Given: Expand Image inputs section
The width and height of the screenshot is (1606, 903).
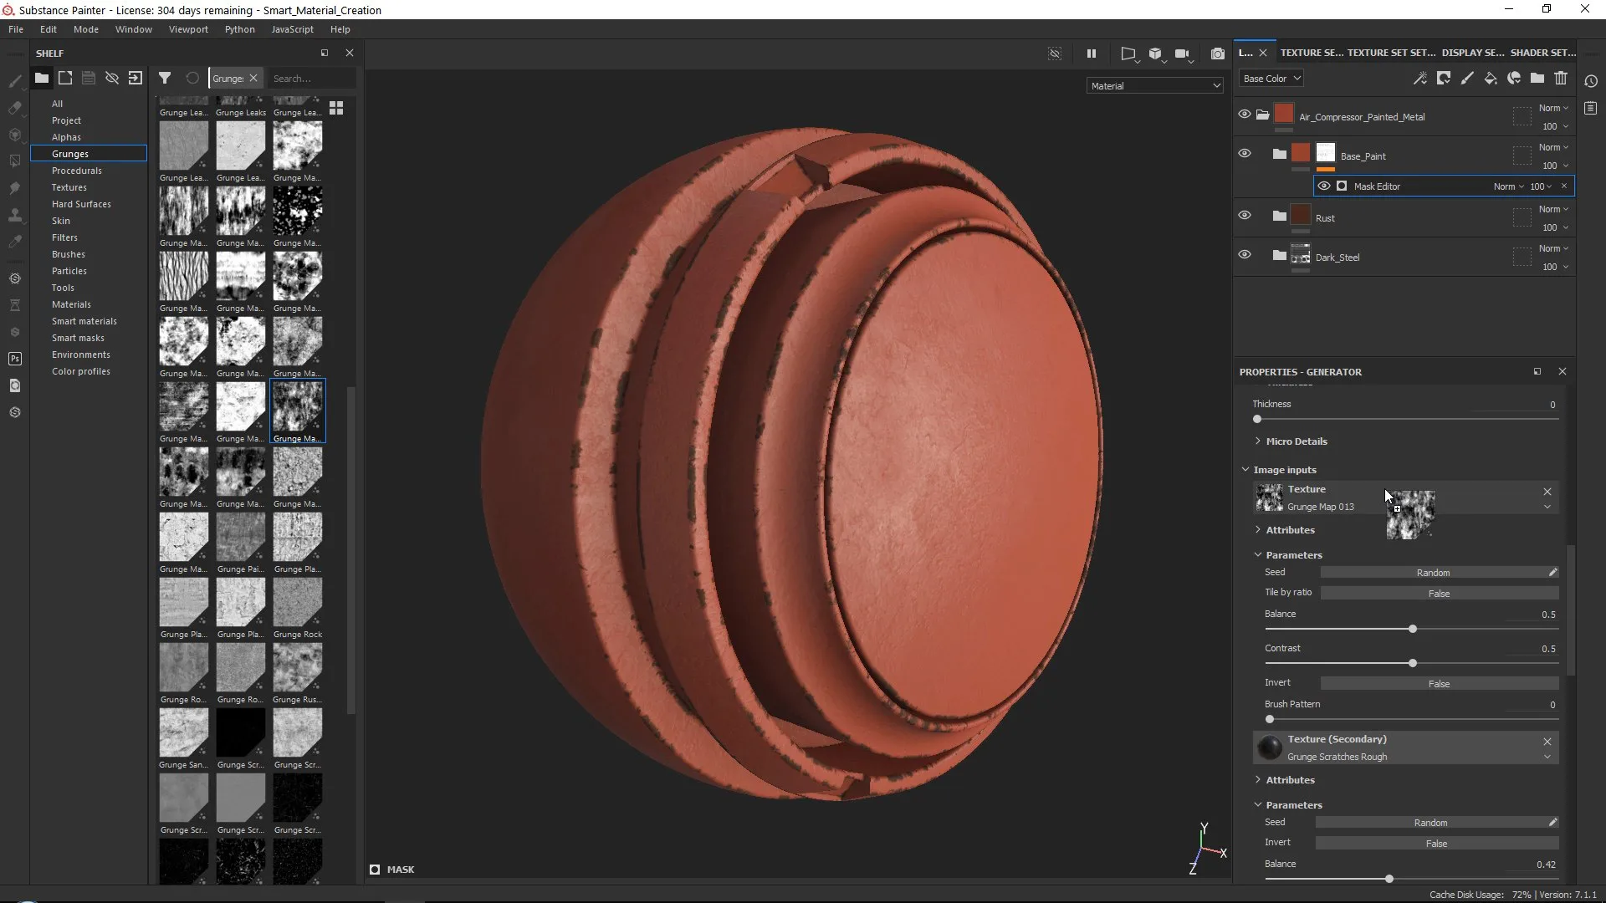Looking at the screenshot, I should coord(1285,470).
